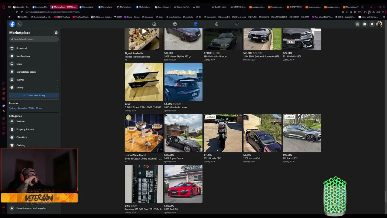Open the 2008 Audi R8 listing photo
The width and height of the screenshot is (387, 218).
click(x=184, y=184)
